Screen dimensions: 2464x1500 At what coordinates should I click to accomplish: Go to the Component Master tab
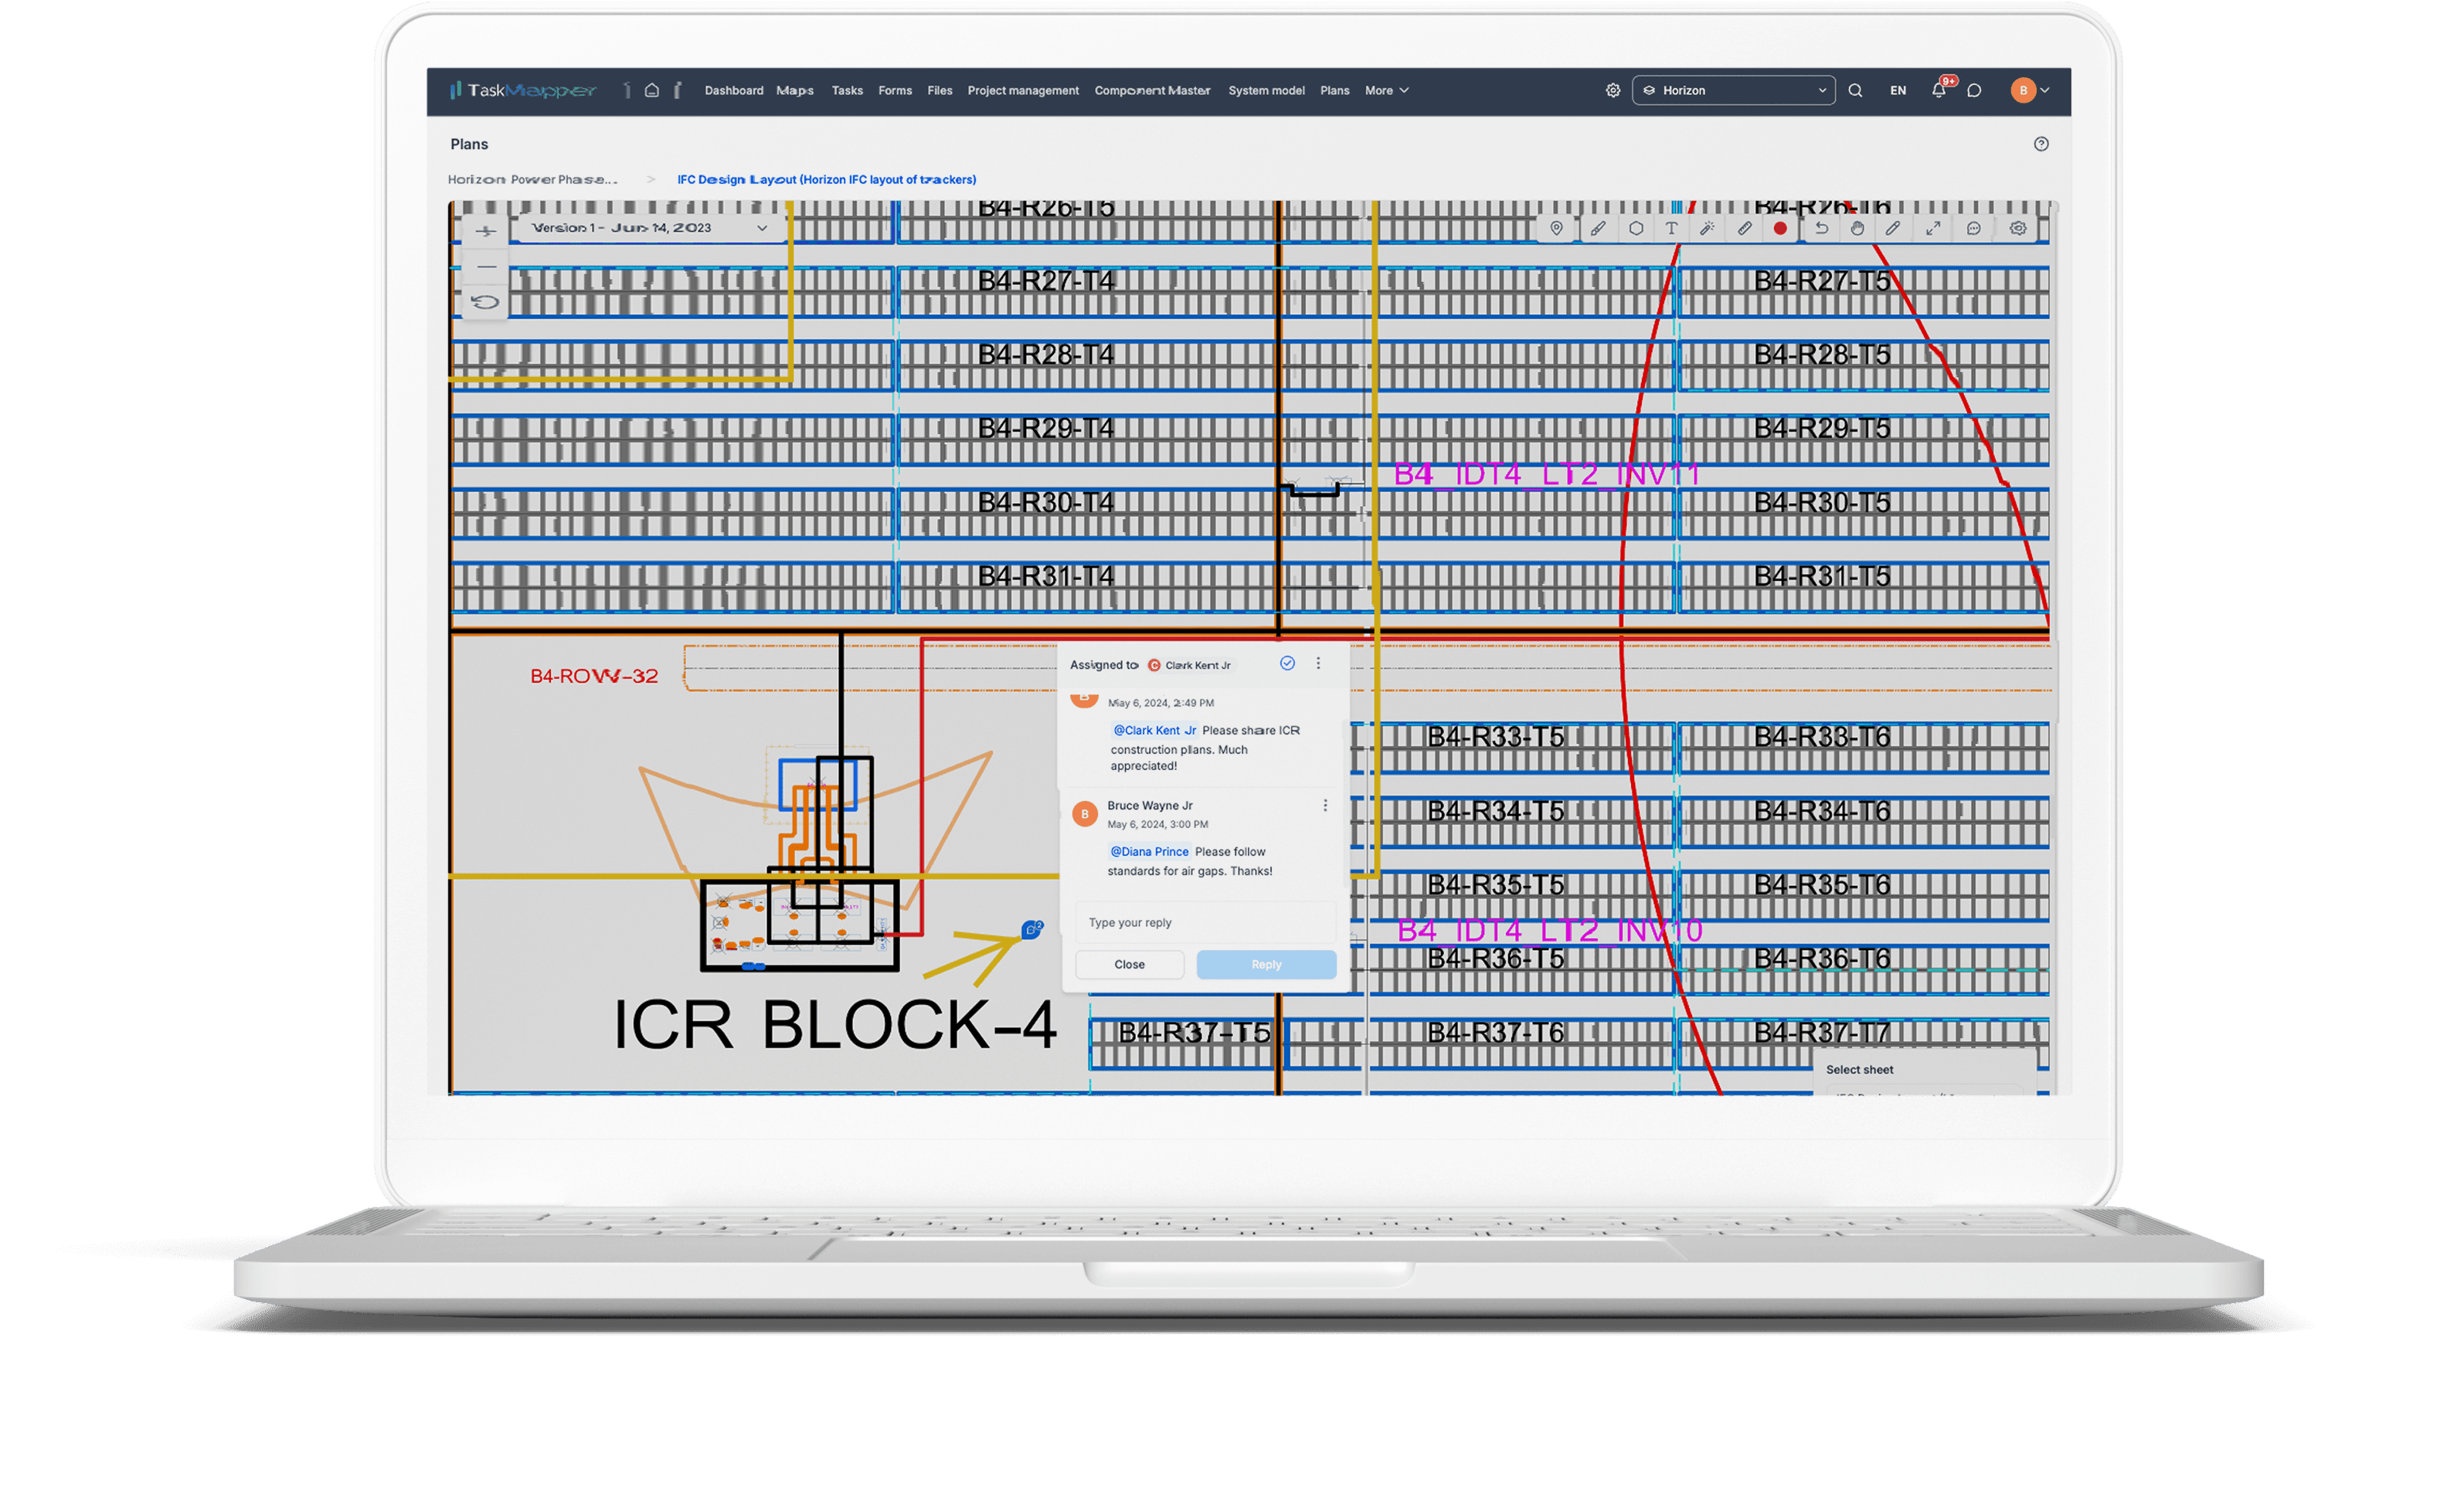(x=1152, y=91)
